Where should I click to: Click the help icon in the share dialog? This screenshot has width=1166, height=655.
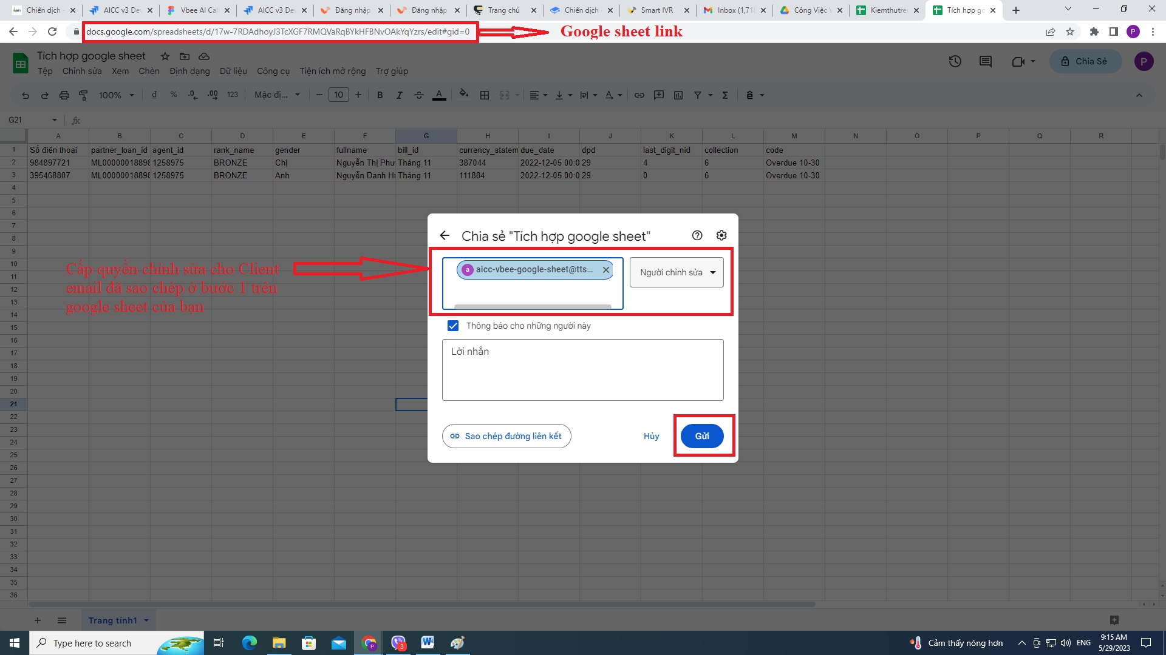tap(697, 235)
